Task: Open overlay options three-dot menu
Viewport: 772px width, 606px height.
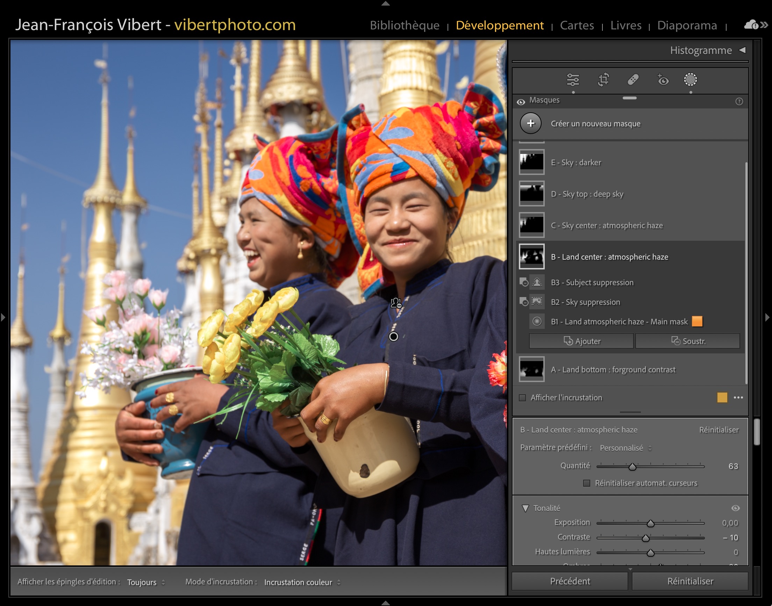Action: click(738, 397)
